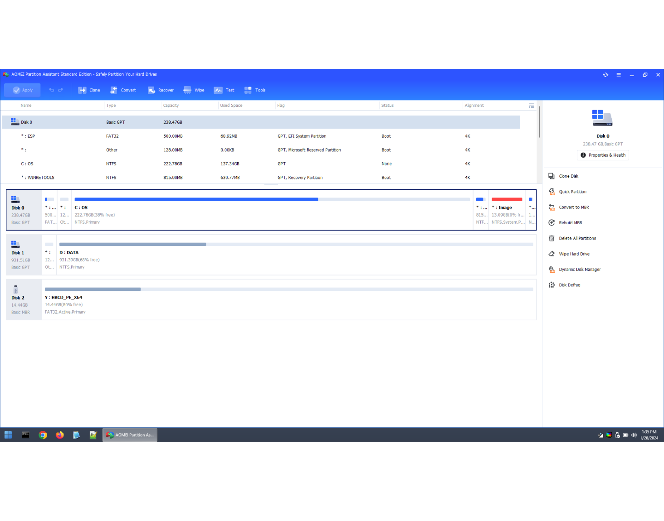Launch Firefox from taskbar

(59, 435)
